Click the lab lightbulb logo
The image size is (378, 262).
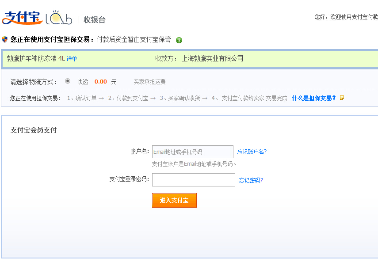click(x=59, y=18)
